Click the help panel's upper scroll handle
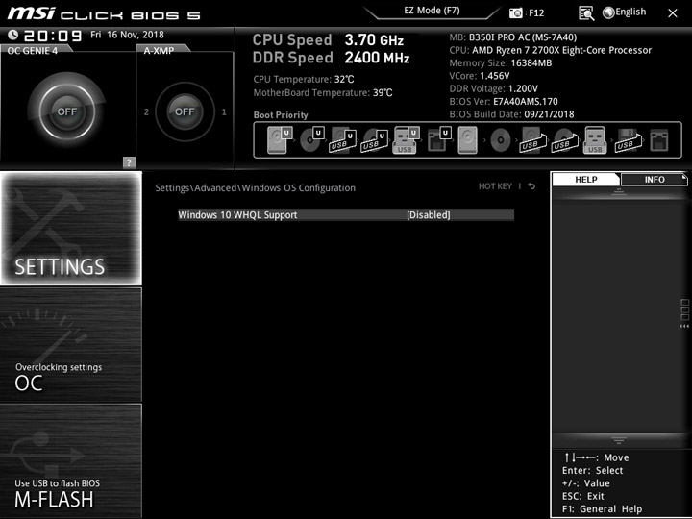This screenshot has height=519, width=692. point(619,191)
